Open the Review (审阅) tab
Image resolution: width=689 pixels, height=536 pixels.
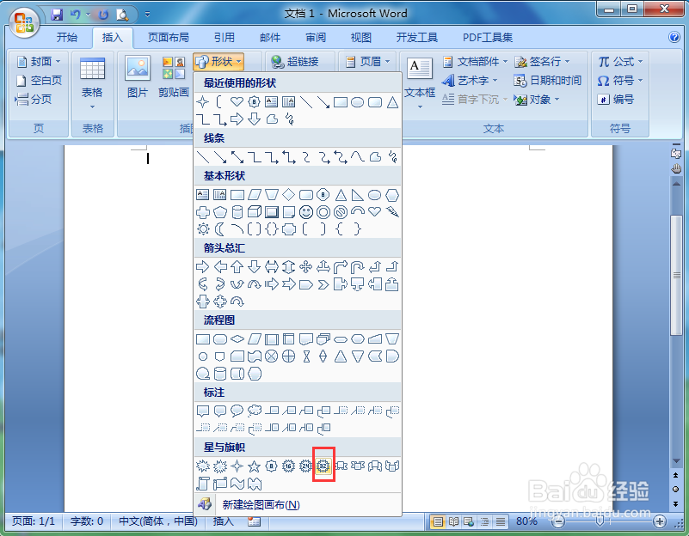coord(316,38)
